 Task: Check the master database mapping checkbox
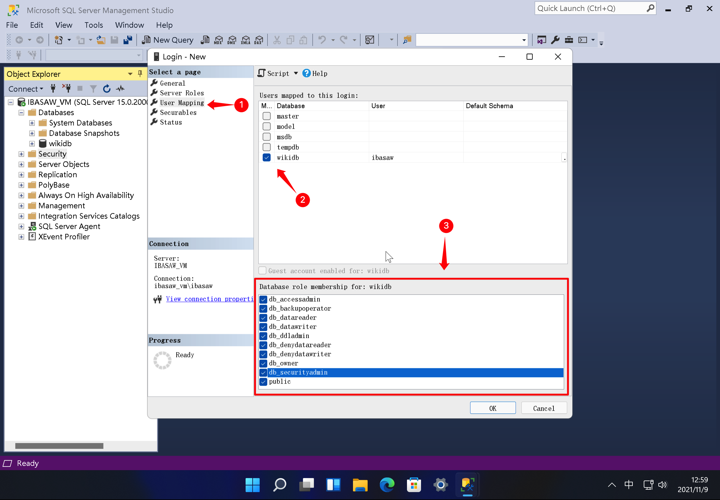(x=266, y=116)
